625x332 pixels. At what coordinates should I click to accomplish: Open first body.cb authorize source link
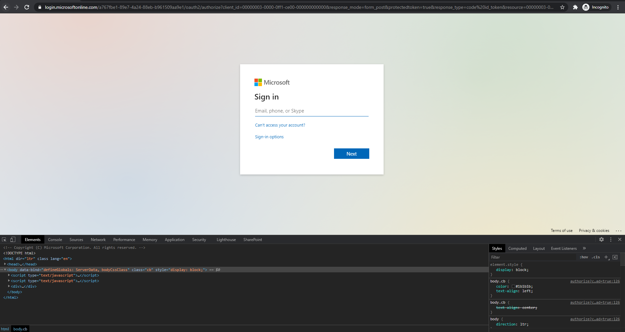(595, 281)
